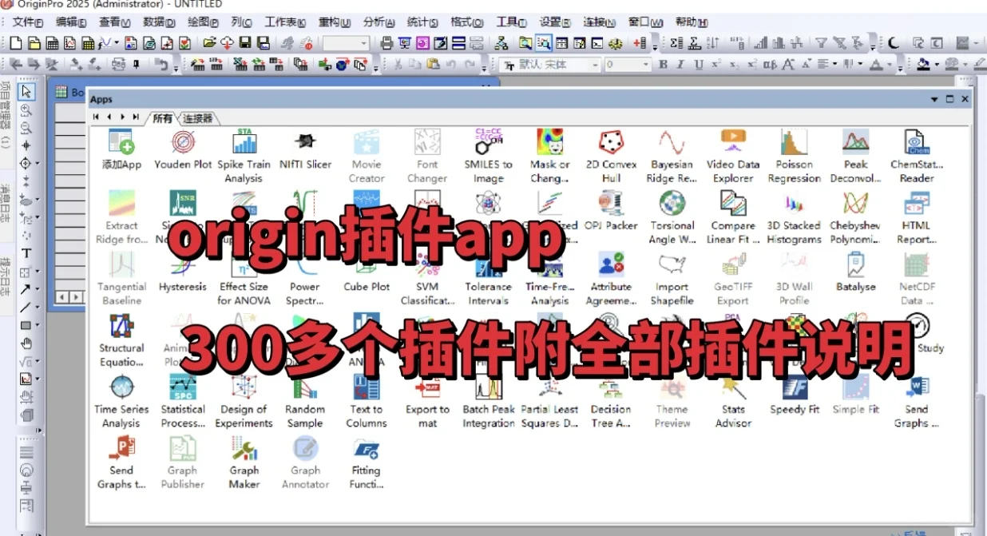Switch to the 连接器 tab in Apps panel
The image size is (987, 536).
tap(198, 118)
